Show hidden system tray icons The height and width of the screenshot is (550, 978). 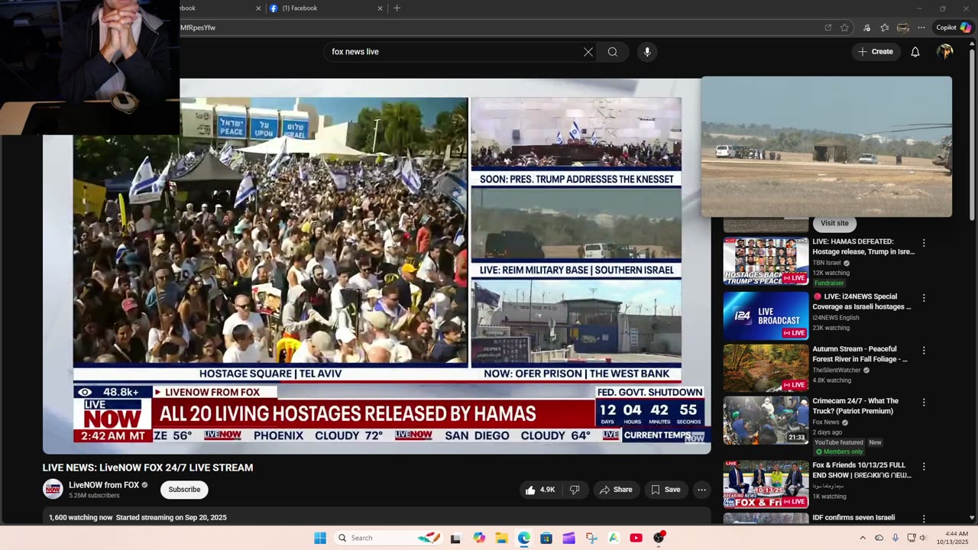pos(863,538)
